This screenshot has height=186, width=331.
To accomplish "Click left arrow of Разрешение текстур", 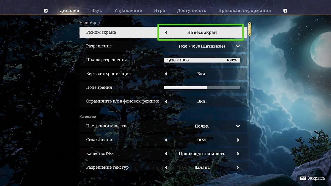I will click(166, 168).
